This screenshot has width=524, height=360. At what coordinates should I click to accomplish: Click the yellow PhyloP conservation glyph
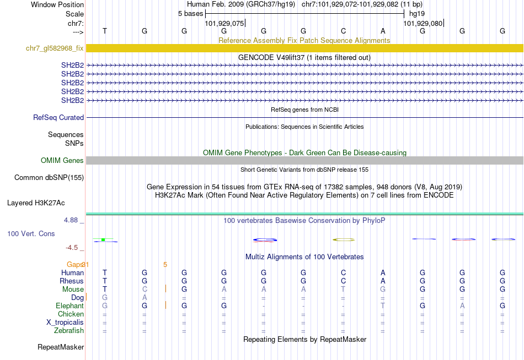tap(343, 239)
